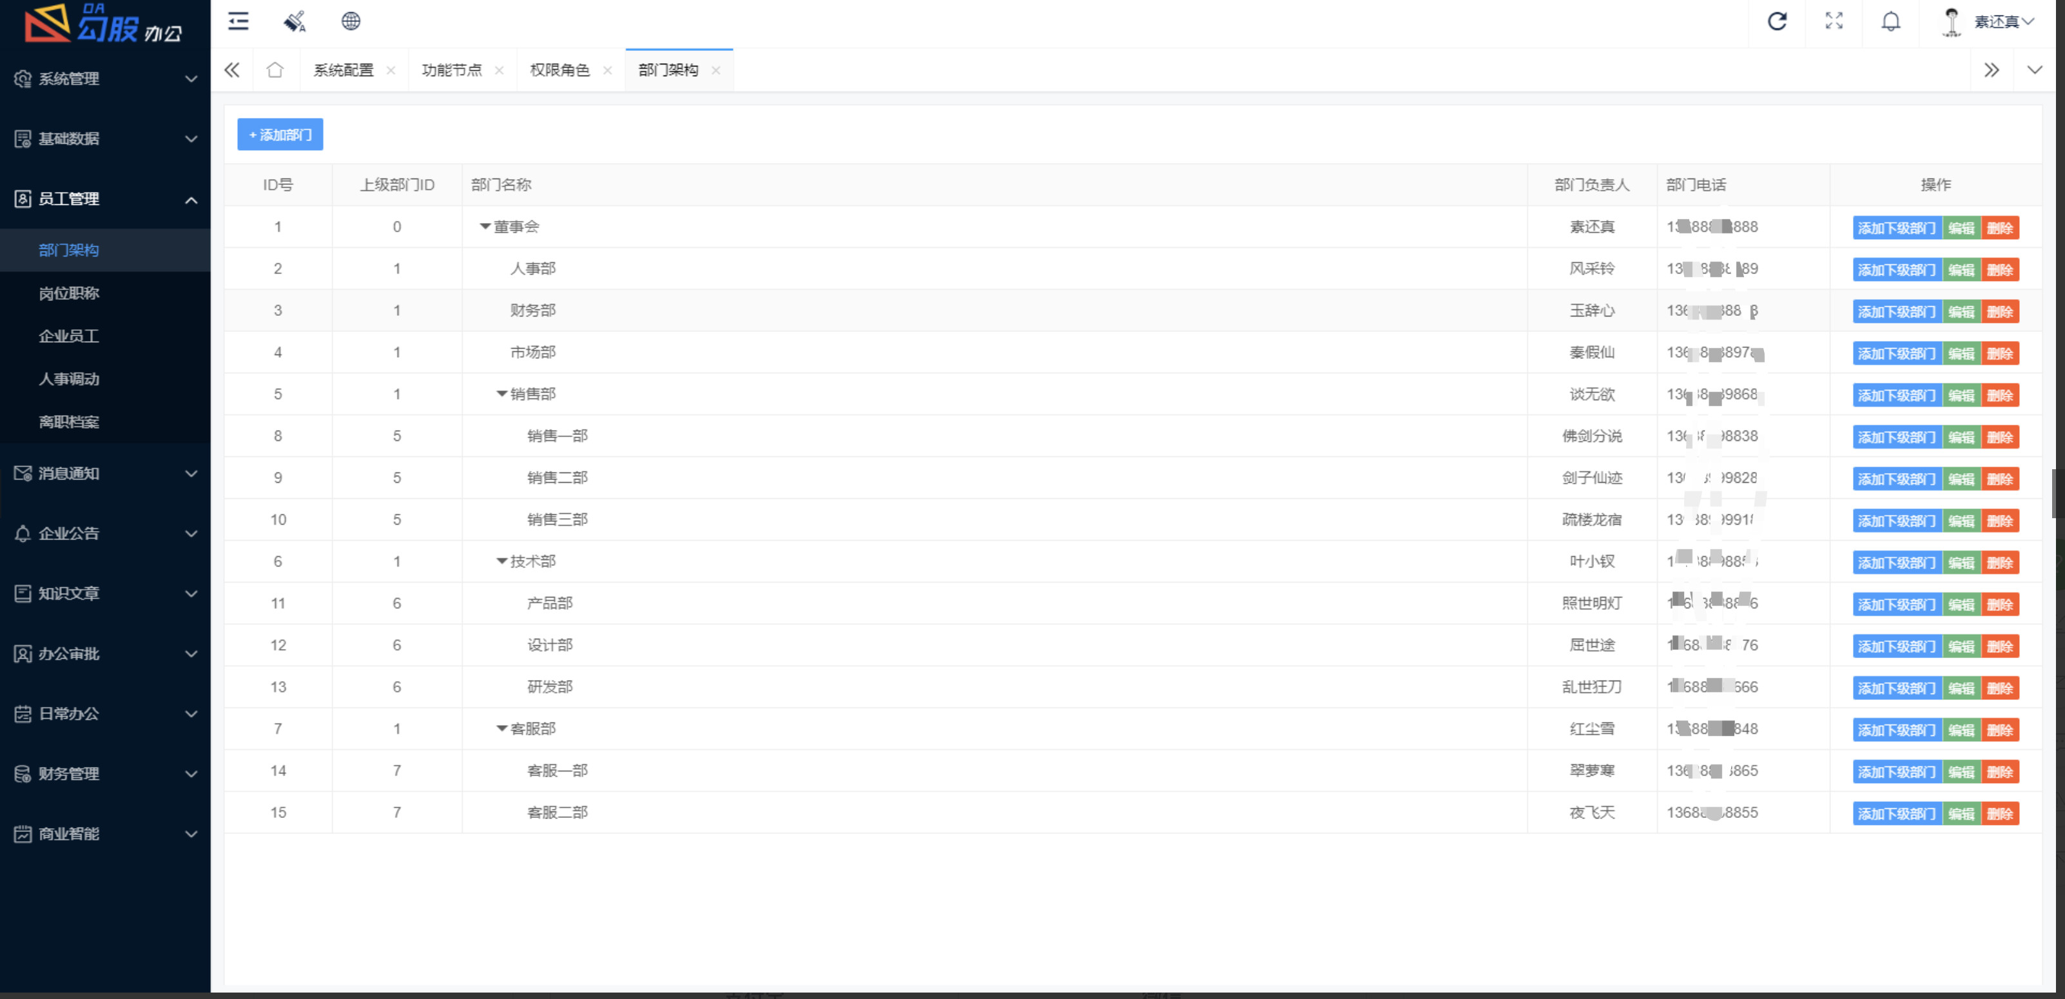Click the 市场部 department name
The image size is (2065, 999).
click(532, 352)
